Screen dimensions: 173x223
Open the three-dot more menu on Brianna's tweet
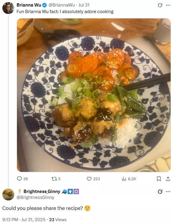pyautogui.click(x=168, y=5)
